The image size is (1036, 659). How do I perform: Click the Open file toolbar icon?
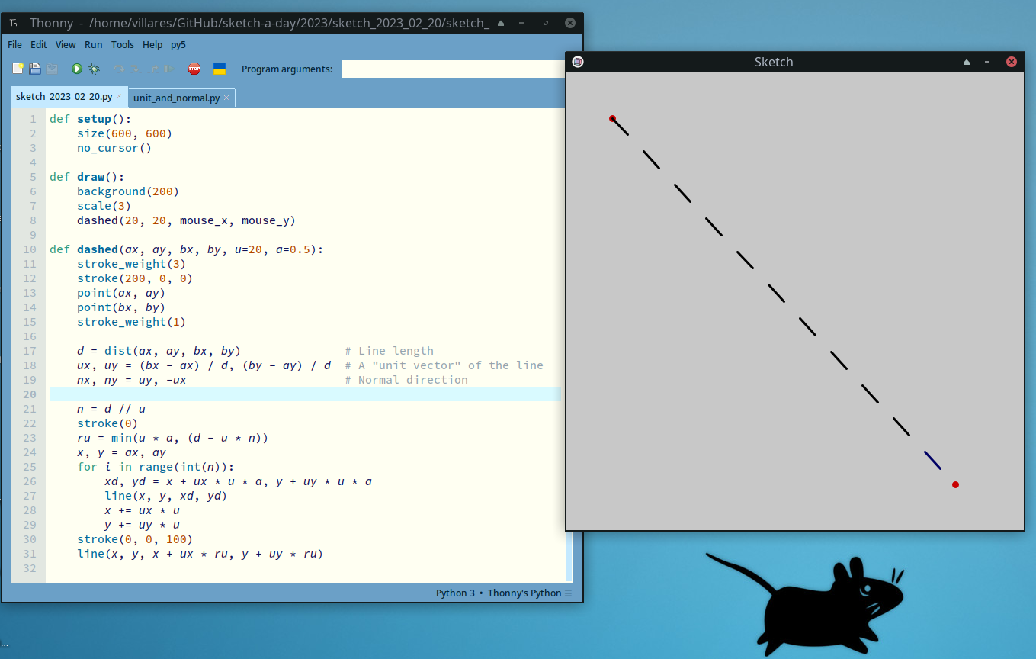pos(35,69)
